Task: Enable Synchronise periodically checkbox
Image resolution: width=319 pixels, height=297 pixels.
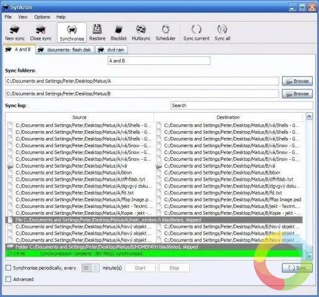Action: pos(8,268)
